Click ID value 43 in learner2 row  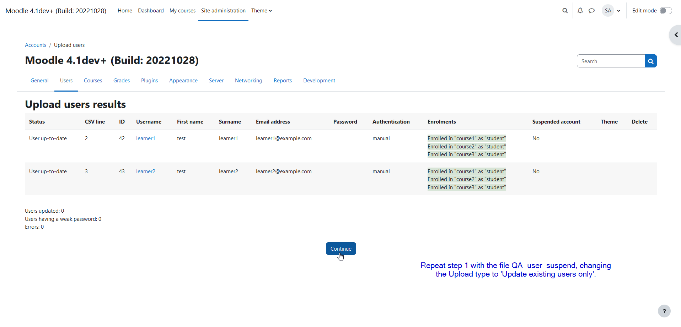(x=122, y=171)
